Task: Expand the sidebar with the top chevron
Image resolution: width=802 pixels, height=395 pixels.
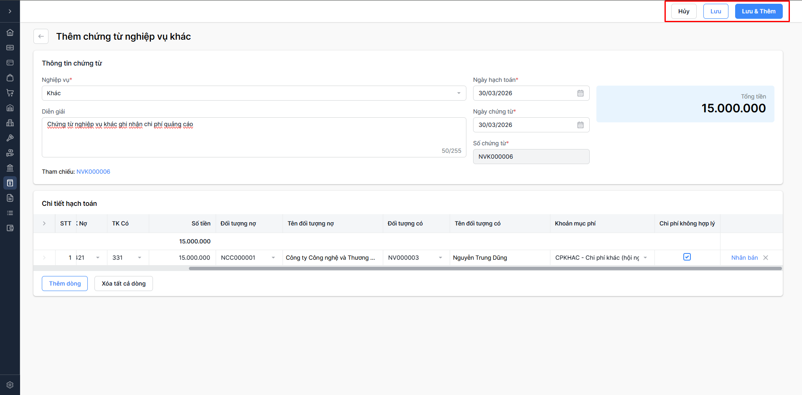Action: (x=10, y=11)
